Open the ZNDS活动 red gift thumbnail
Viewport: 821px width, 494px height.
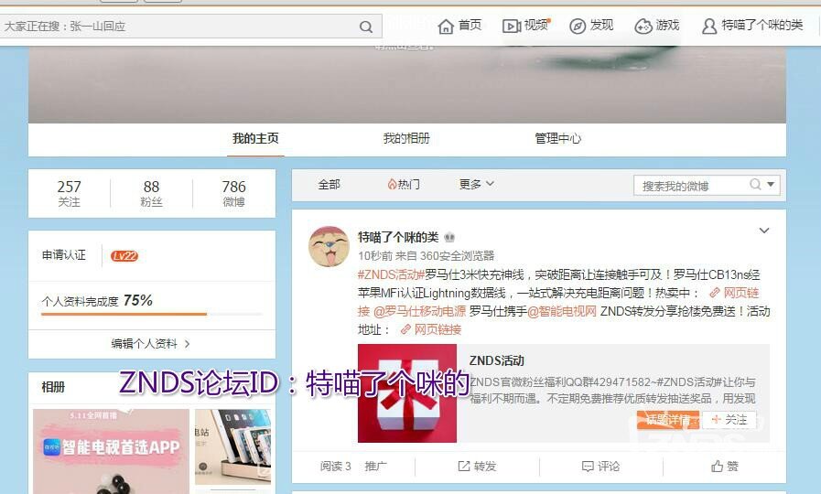(x=406, y=393)
